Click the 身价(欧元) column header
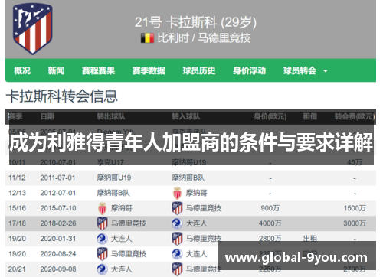383x277 pixels. (270, 116)
